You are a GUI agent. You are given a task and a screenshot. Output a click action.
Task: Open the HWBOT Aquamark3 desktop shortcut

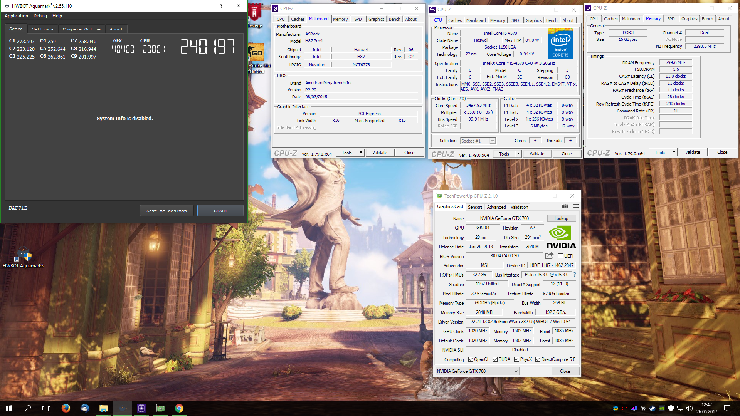[x=23, y=257]
